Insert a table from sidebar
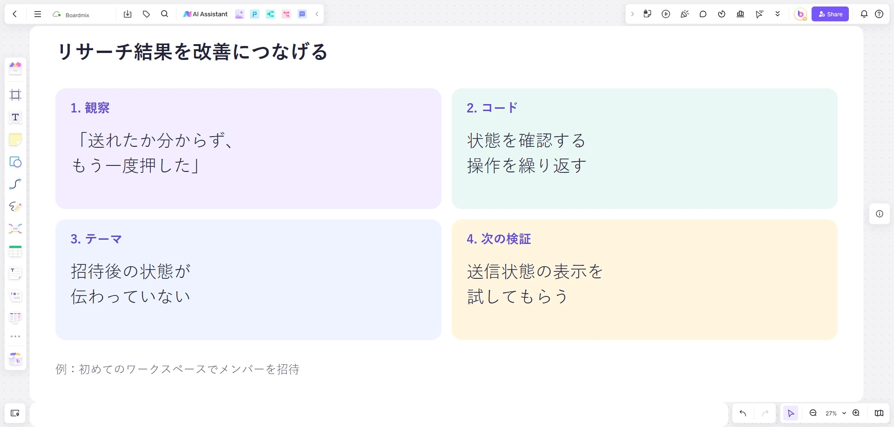This screenshot has height=427, width=894. 15,251
